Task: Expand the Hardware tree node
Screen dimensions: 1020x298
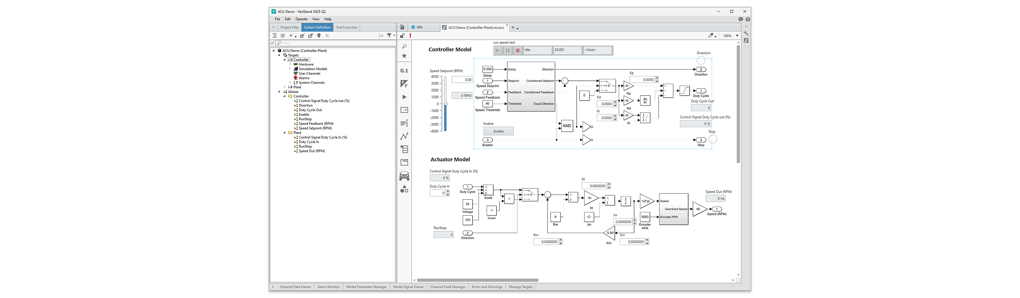Action: (x=290, y=64)
